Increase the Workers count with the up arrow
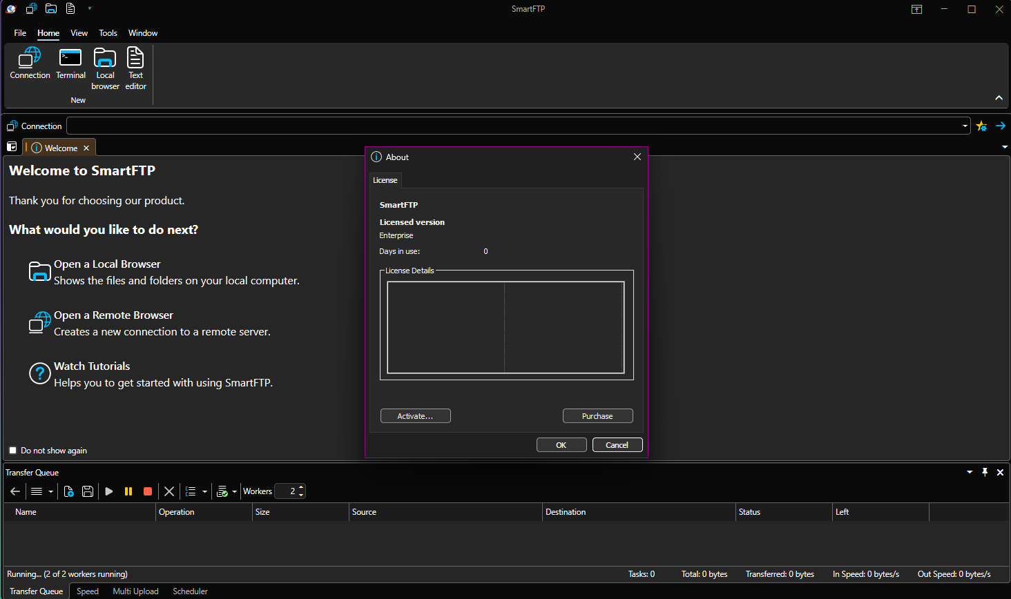The image size is (1011, 599). 301,488
